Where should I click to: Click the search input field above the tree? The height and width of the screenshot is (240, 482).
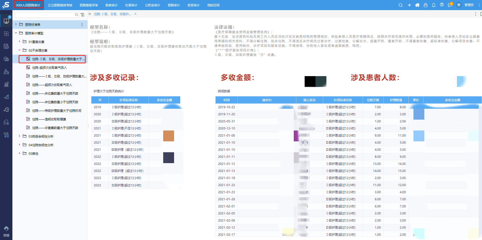point(46,15)
